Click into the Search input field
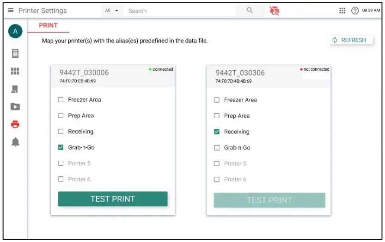 tap(180, 11)
